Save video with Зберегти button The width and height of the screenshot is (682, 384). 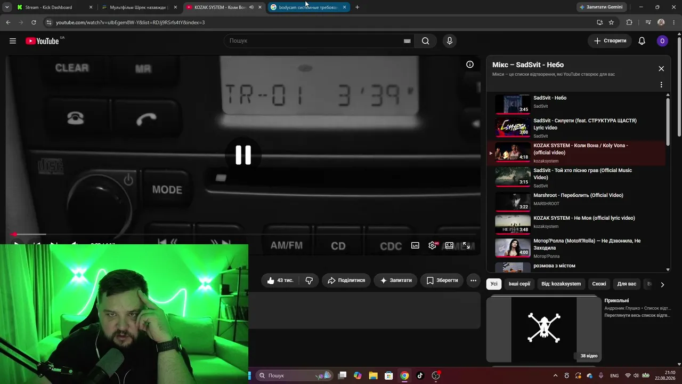[x=442, y=281]
